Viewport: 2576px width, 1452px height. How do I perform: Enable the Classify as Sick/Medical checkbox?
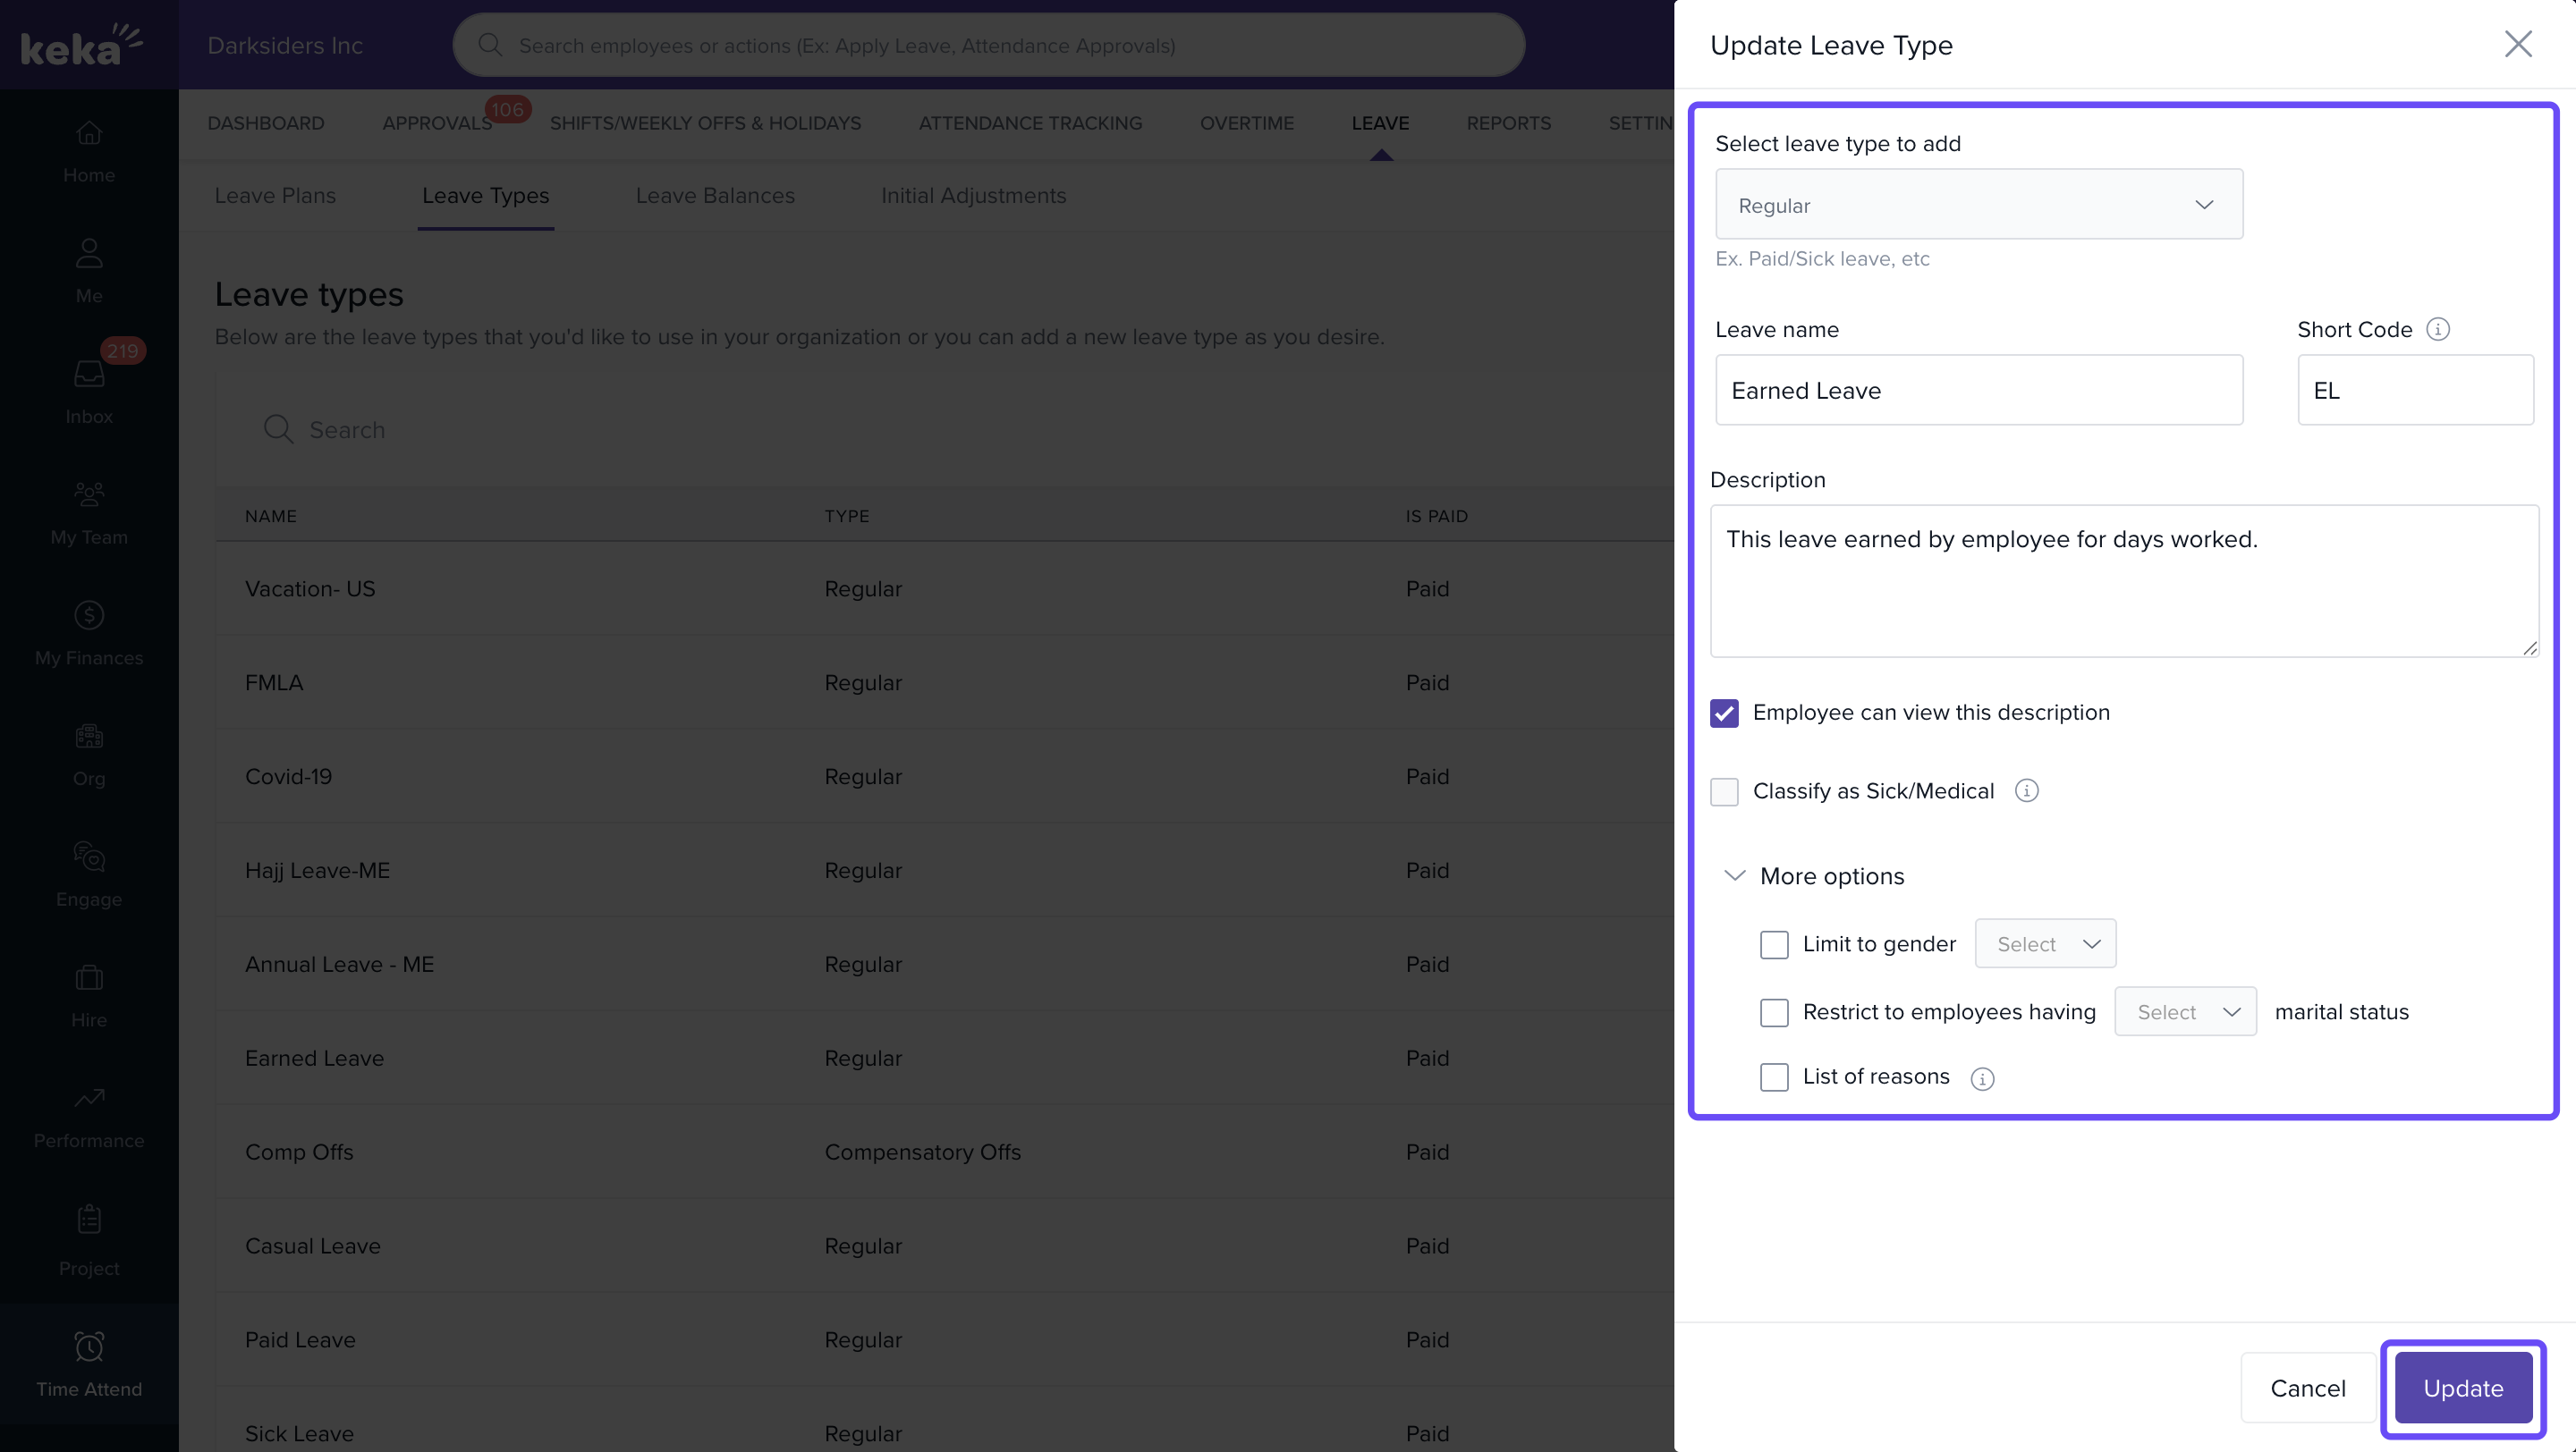pos(1724,791)
